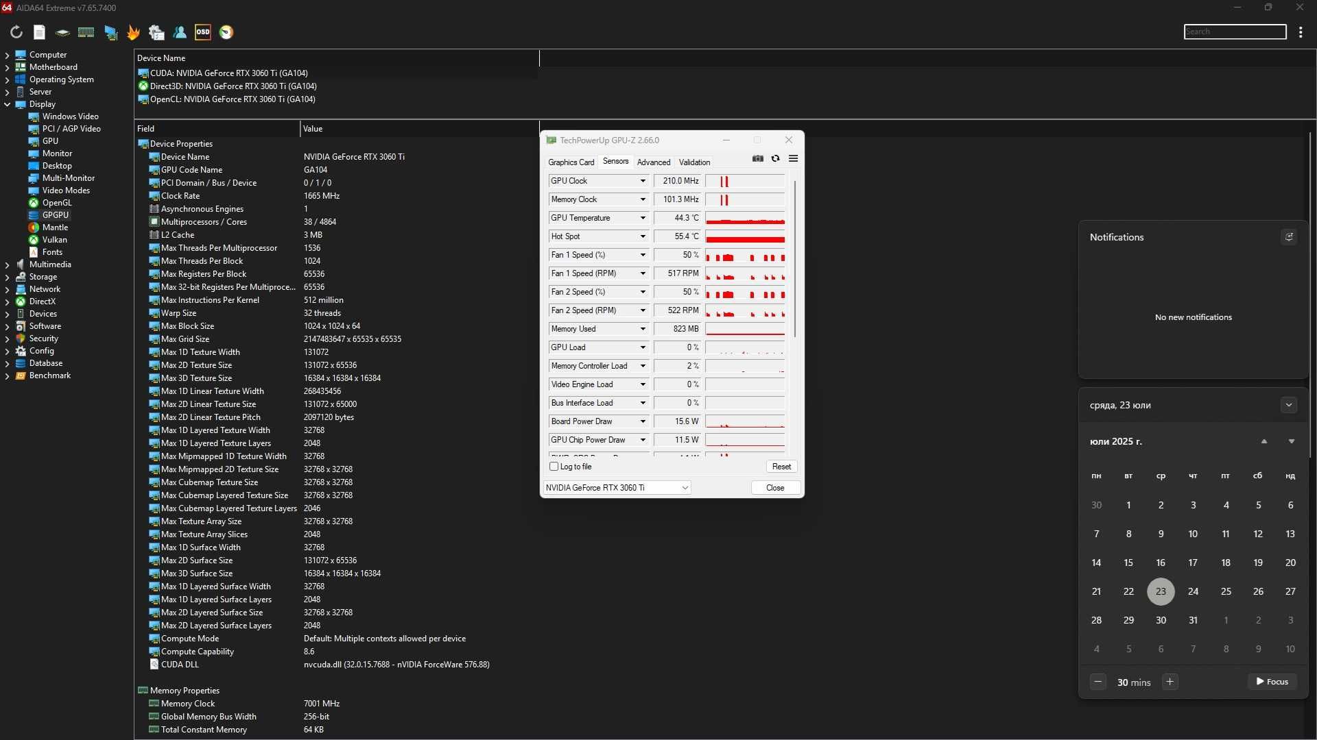1317x740 pixels.
Task: Switch to the Sensors tab in GPU-Z
Action: [615, 162]
